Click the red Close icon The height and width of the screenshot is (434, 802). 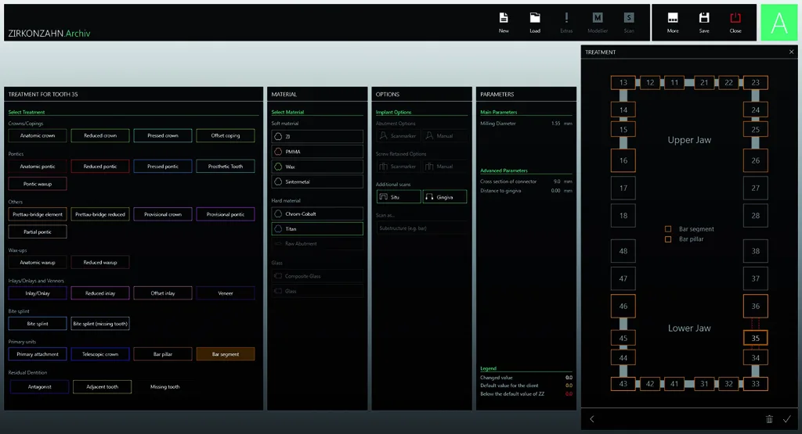(x=735, y=19)
